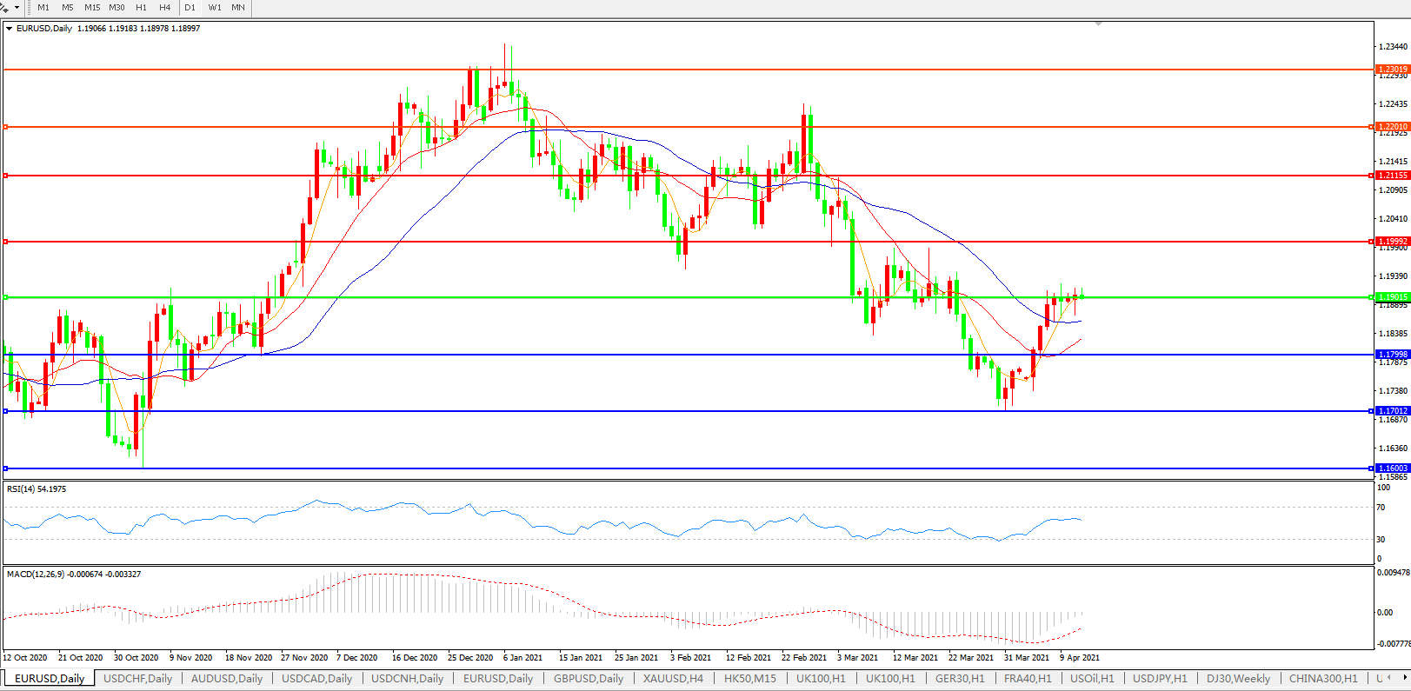Viewport: 1411px width, 691px height.
Task: Click the blue 1.16003 price level label
Action: [x=1392, y=468]
